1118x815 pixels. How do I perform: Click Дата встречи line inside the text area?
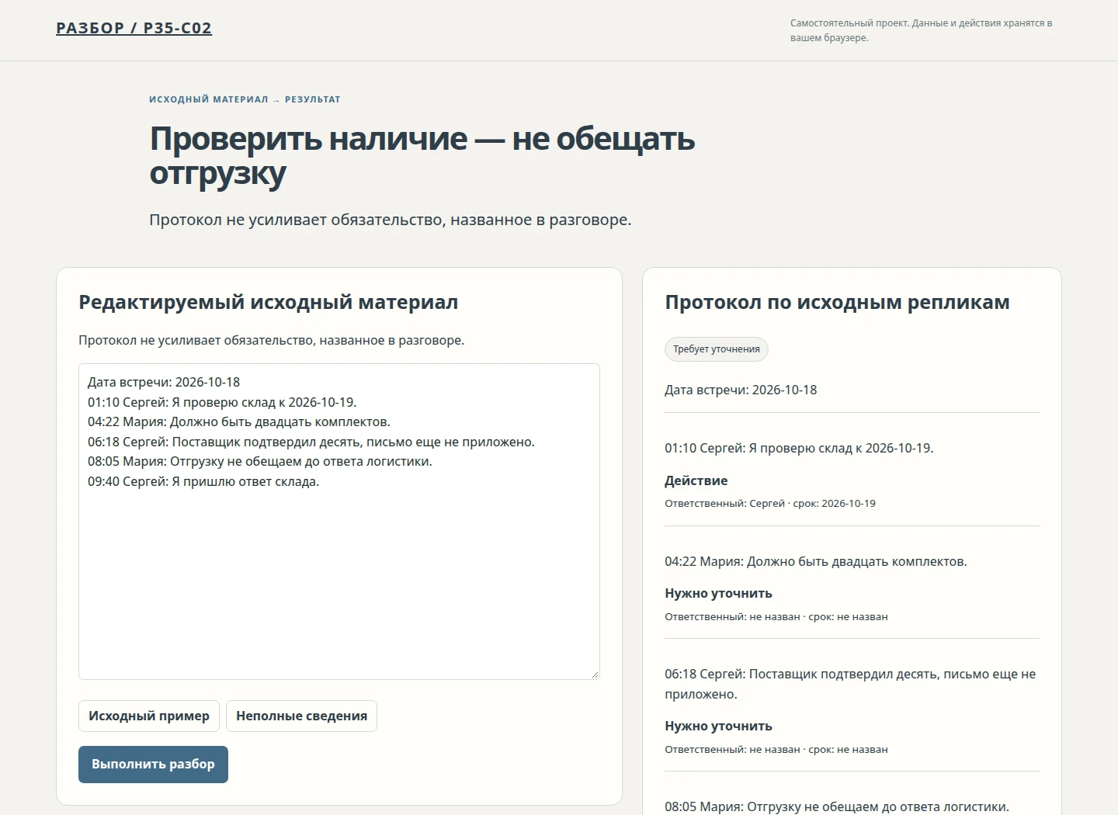[x=164, y=382]
